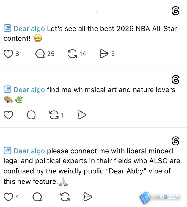Like the whimsical art and nature post
The width and height of the screenshot is (187, 207).
9,115
